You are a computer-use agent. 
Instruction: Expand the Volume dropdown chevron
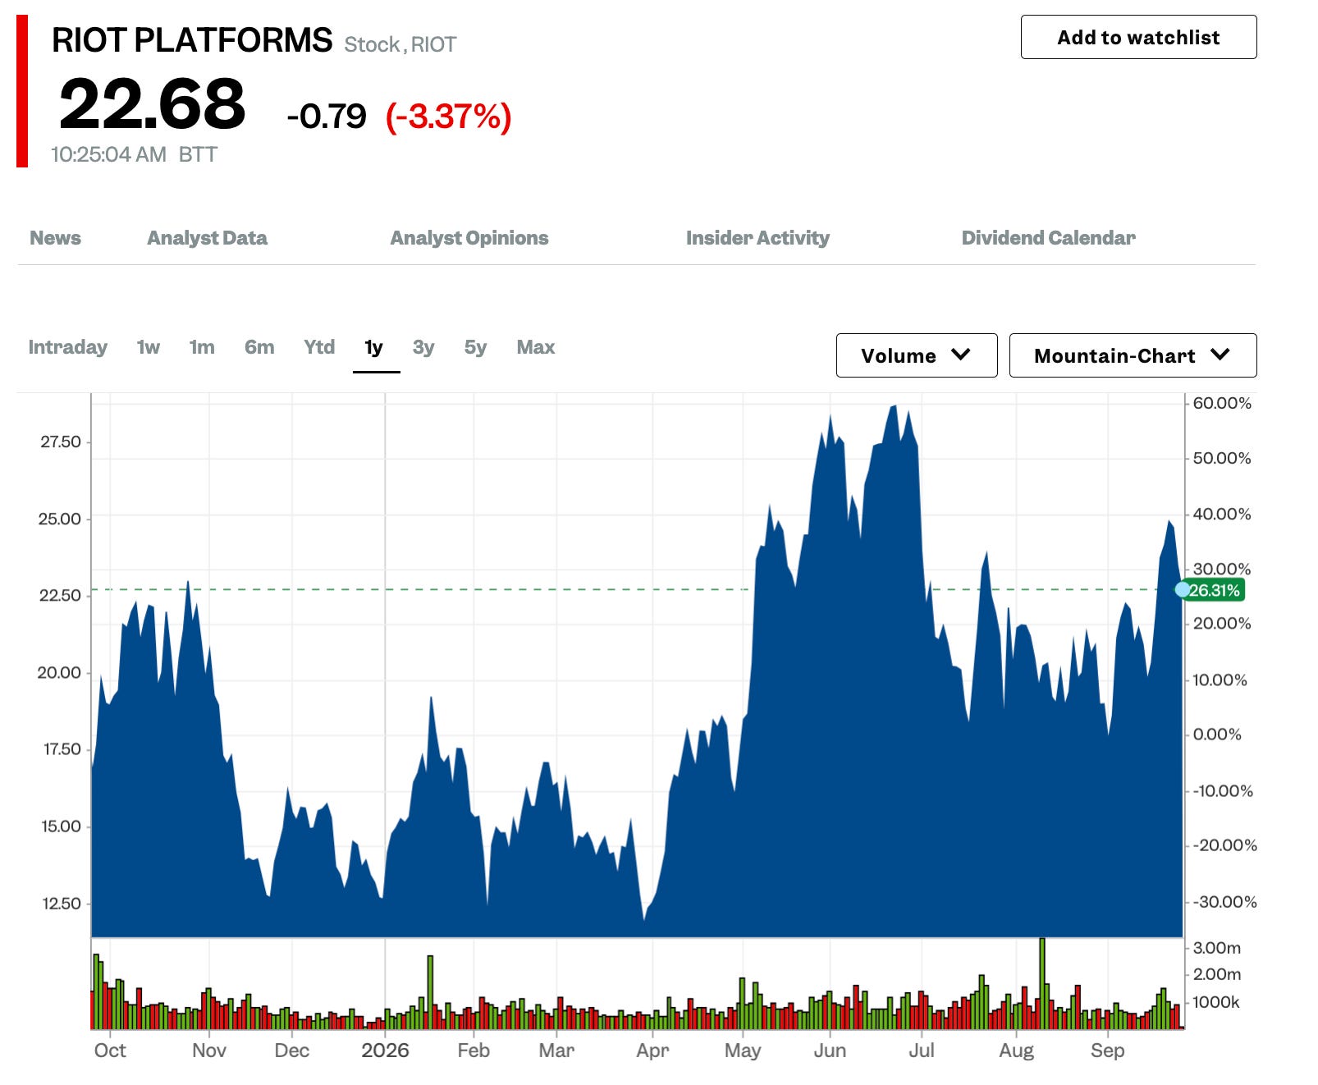pos(960,355)
